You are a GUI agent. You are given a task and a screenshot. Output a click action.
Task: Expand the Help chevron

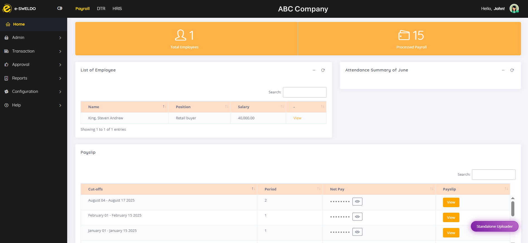pyautogui.click(x=60, y=105)
